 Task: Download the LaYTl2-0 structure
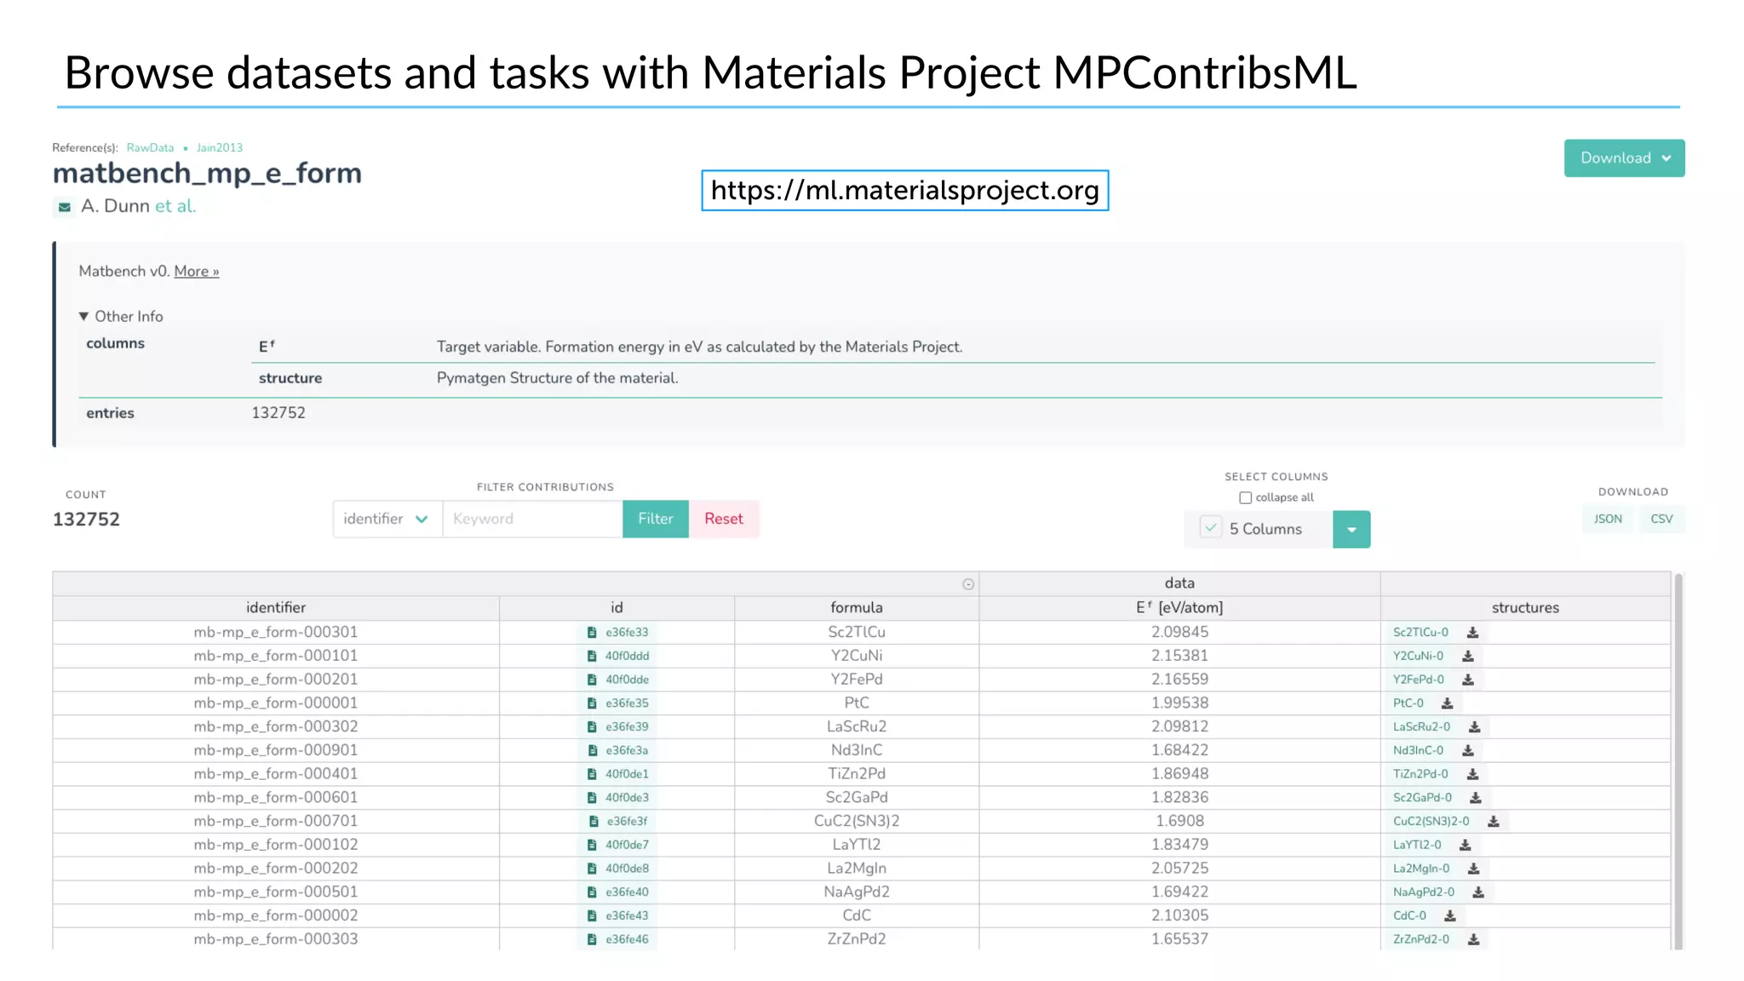1465,846
